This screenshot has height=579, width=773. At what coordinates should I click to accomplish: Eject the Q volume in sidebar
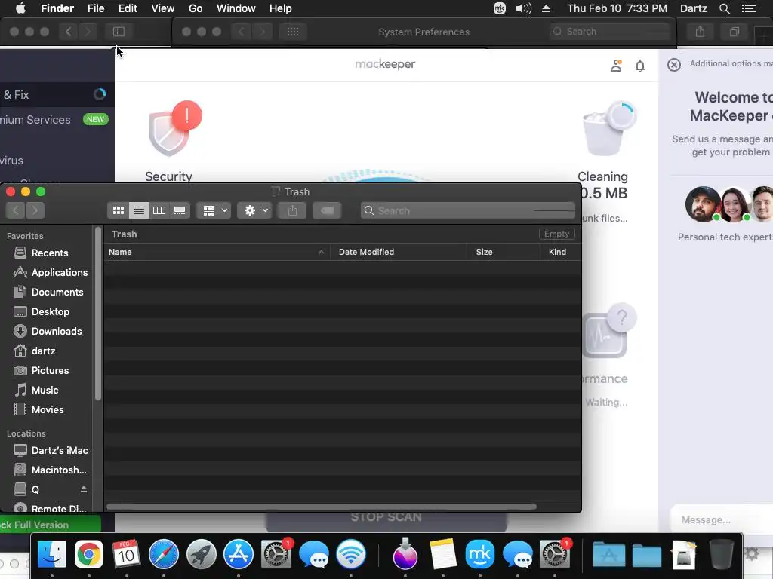(x=84, y=489)
